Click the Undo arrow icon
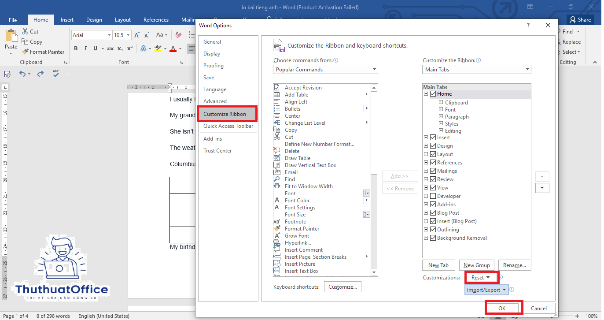 [x=22, y=74]
